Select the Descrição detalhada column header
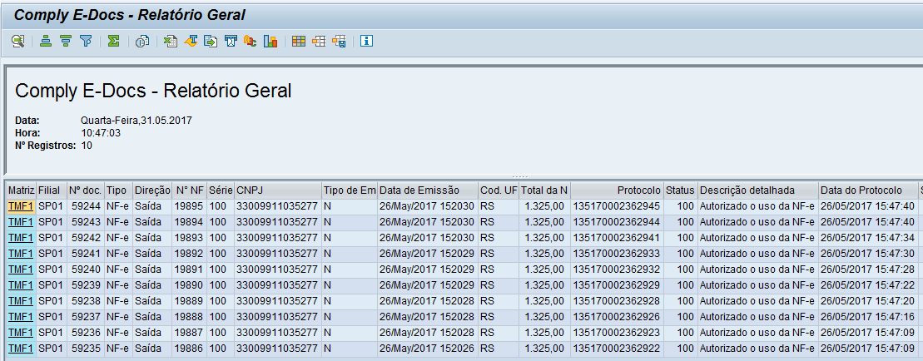This screenshot has height=361, width=923. pos(758,190)
